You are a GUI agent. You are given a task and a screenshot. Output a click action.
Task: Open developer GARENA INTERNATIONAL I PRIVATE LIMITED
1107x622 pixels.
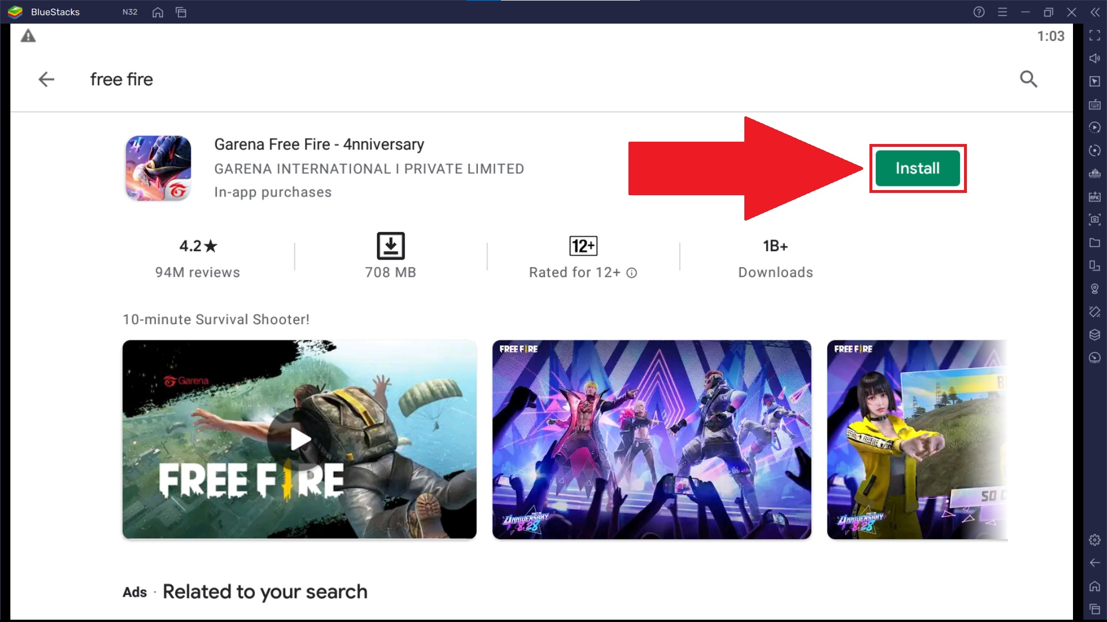pyautogui.click(x=369, y=169)
